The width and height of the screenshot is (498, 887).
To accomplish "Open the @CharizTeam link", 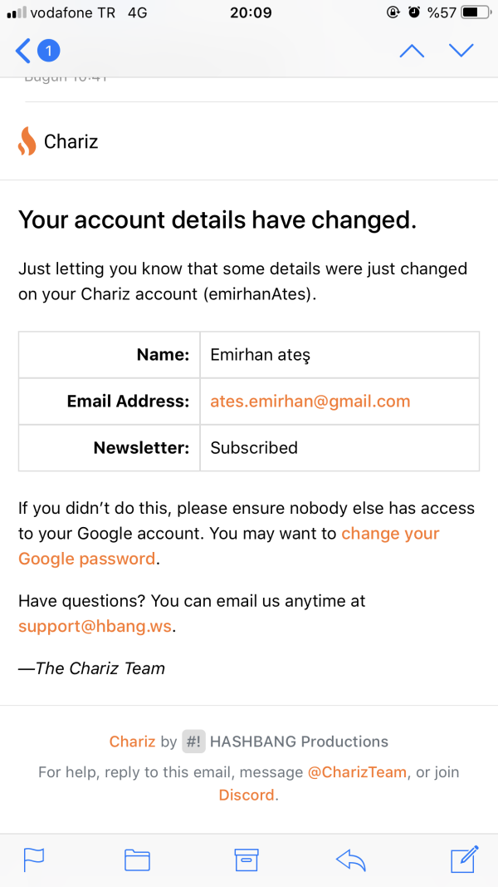I will point(357,772).
